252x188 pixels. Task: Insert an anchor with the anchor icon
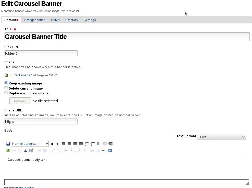26,151
